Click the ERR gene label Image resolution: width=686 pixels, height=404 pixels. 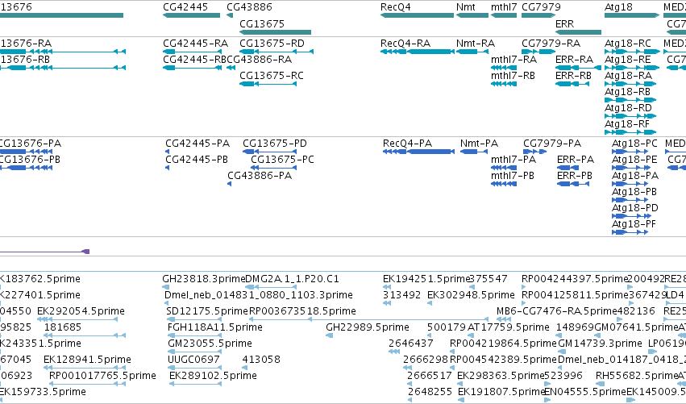click(x=564, y=23)
